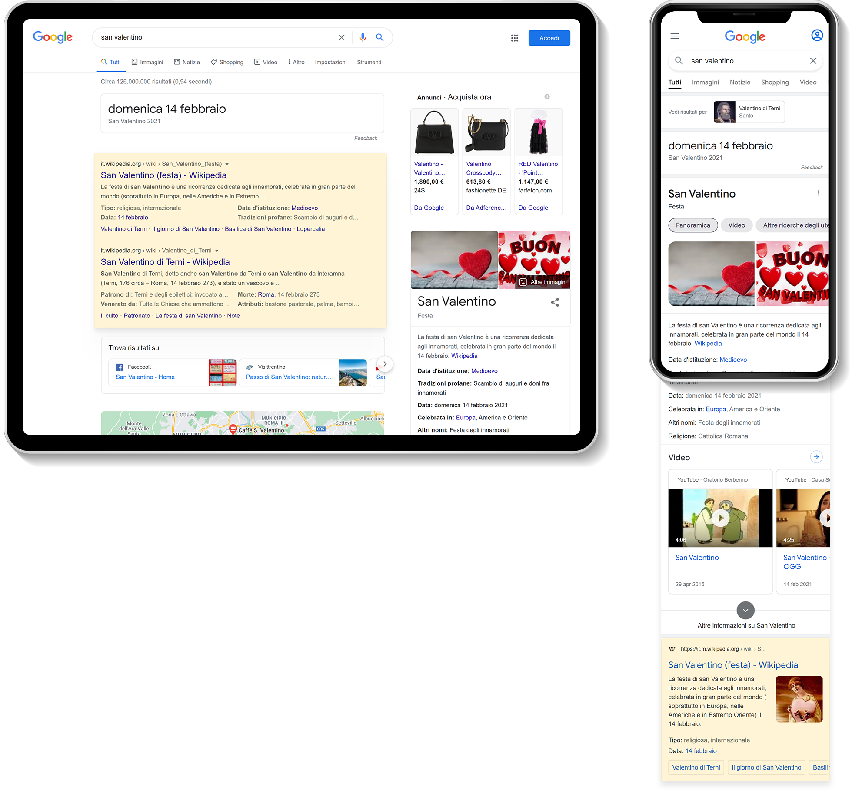852x796 pixels.
Task: Click the Europa link in phone panel
Action: pos(716,409)
